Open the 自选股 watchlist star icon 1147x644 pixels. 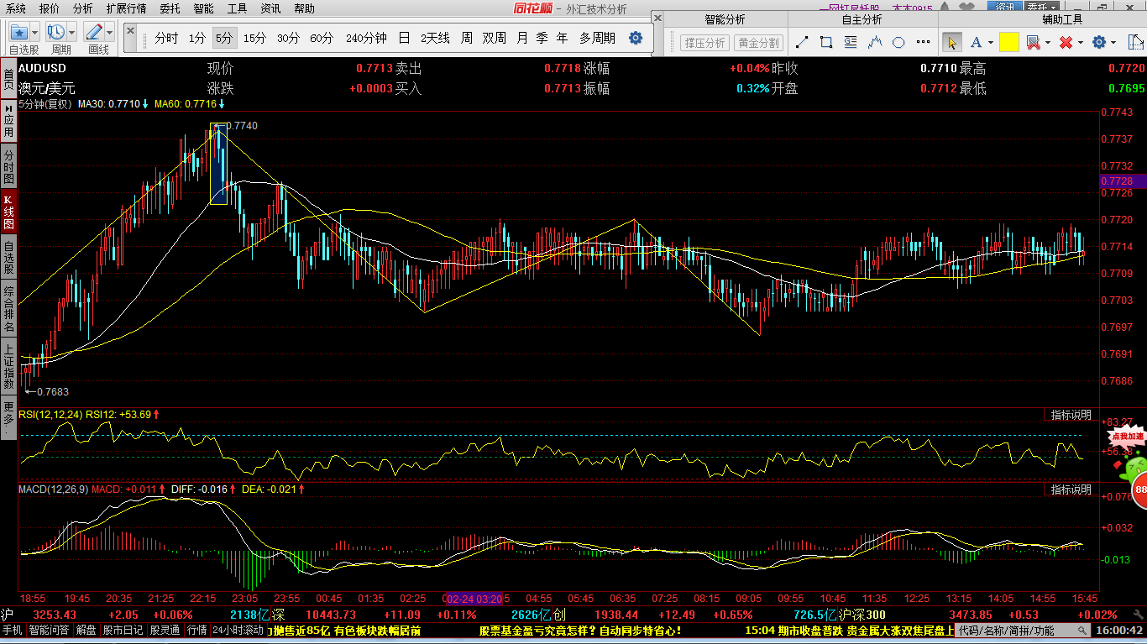point(19,32)
